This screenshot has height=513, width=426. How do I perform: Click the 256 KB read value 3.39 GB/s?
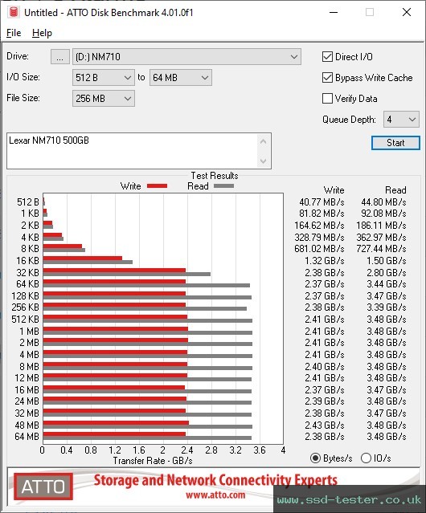(387, 307)
